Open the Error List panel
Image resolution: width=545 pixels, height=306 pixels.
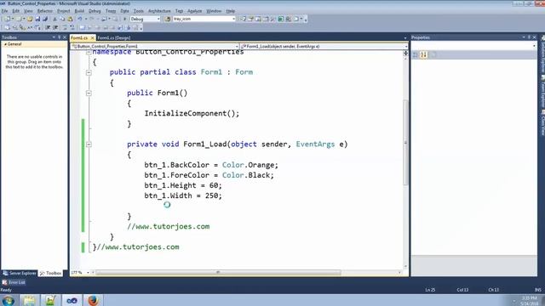[x=14, y=282]
